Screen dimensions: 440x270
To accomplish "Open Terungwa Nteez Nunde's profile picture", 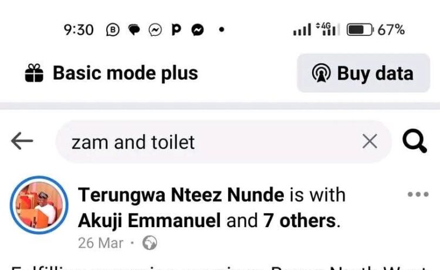I will pyautogui.click(x=39, y=205).
